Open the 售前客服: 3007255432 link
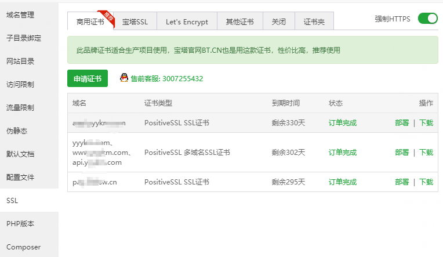This screenshot has width=443, height=257. [x=166, y=78]
